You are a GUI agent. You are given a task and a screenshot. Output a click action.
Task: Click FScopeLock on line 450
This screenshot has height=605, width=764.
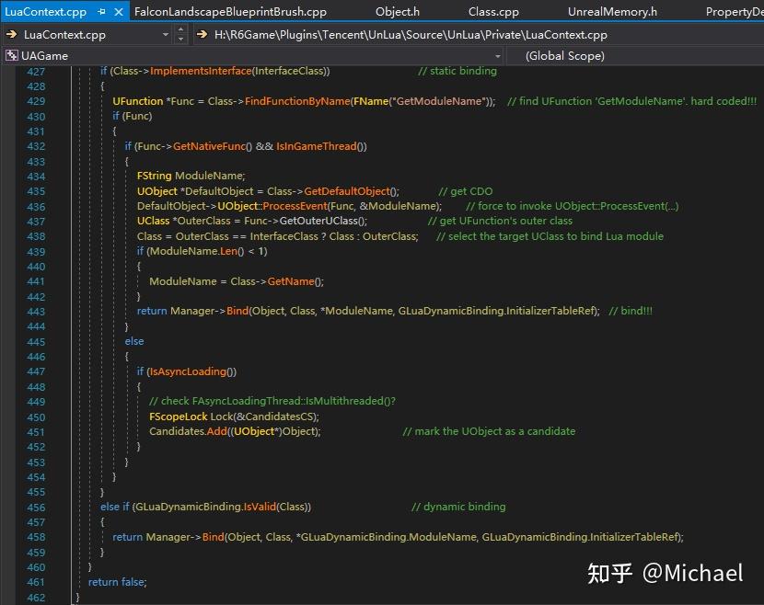(x=179, y=417)
